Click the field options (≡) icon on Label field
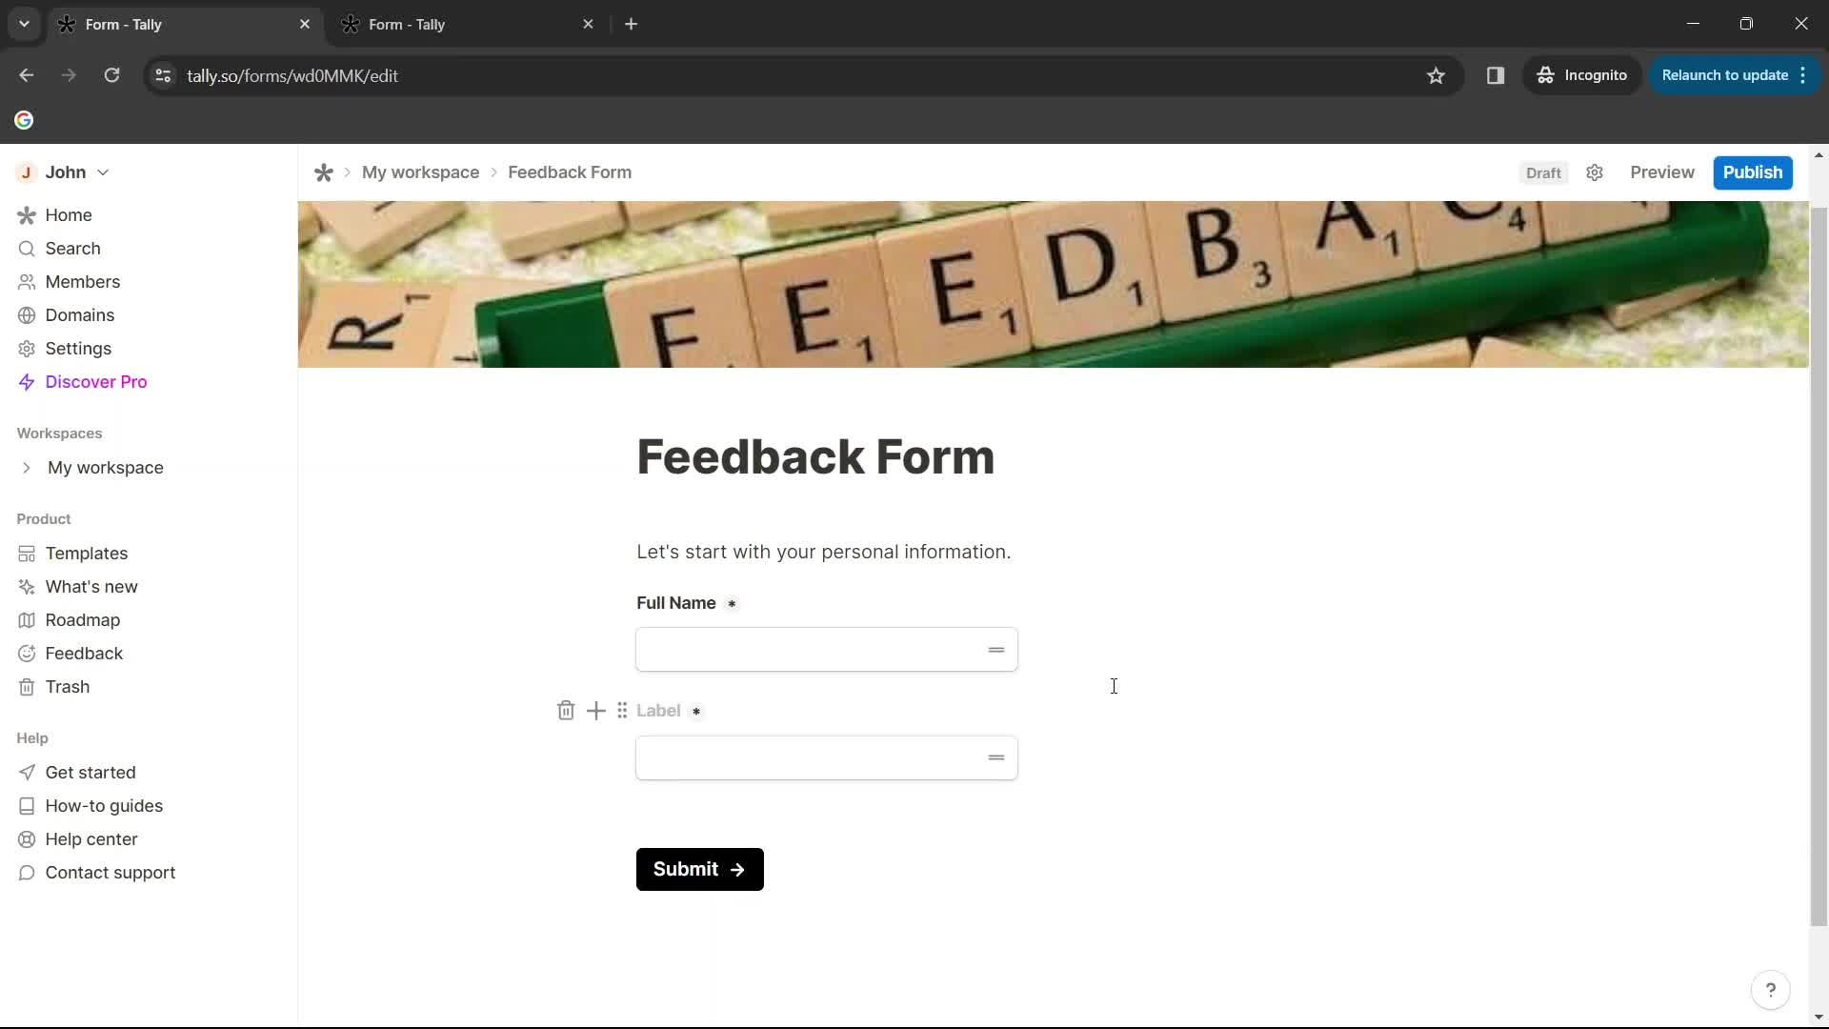This screenshot has width=1829, height=1029. tap(995, 757)
